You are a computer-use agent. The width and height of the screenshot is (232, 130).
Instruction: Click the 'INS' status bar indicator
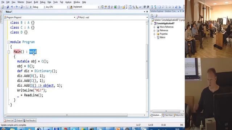182,125
